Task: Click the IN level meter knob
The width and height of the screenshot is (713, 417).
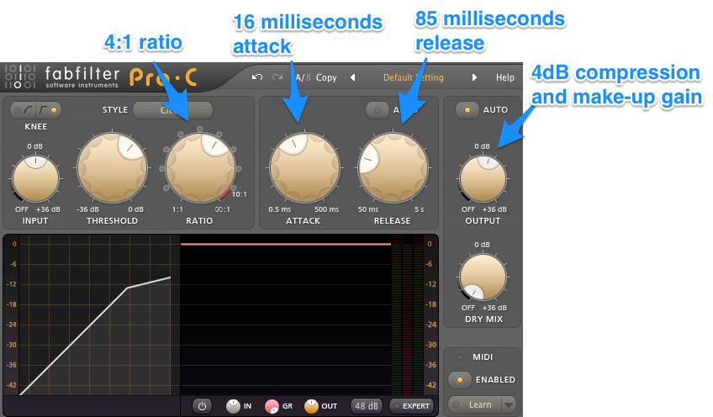Action: [233, 406]
